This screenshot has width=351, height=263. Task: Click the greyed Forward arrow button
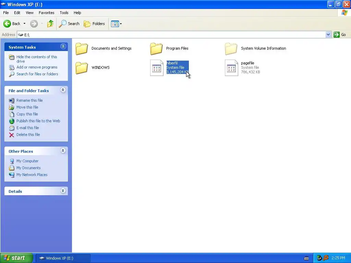pyautogui.click(x=34, y=24)
